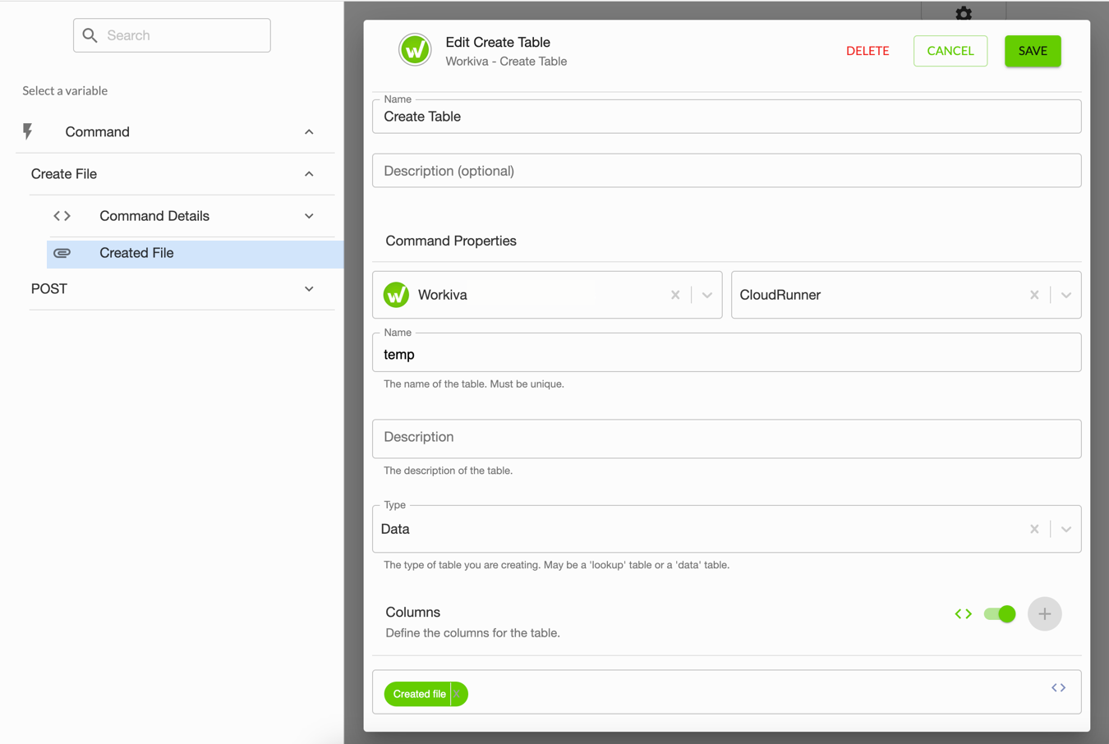Screen dimensions: 1109x744
Task: Save the Create Table command
Action: pos(1033,51)
